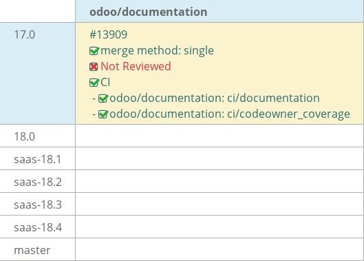Click check icon for ci/documentation status

103,98
